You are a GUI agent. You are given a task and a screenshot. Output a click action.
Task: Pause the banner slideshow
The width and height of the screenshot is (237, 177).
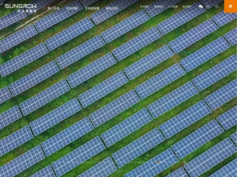(x=185, y=163)
